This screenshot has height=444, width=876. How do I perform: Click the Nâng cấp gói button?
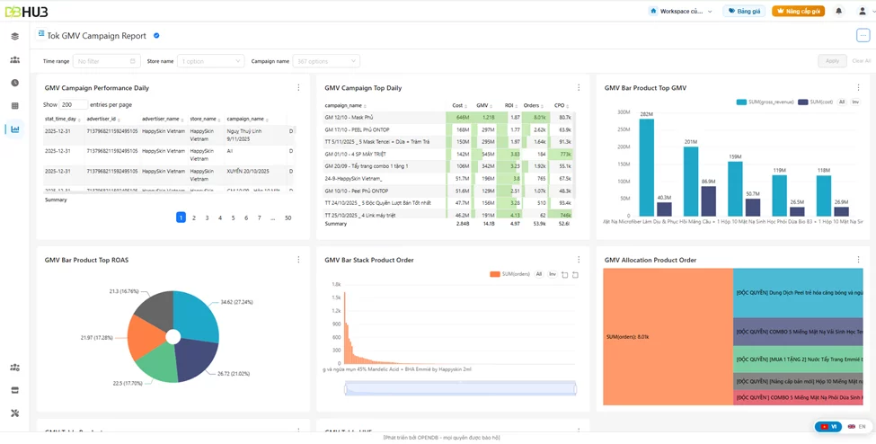[x=798, y=11]
